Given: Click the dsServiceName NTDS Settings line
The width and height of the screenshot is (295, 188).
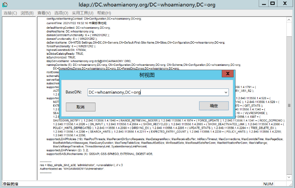Looking at the screenshot, I should (x=136, y=43).
